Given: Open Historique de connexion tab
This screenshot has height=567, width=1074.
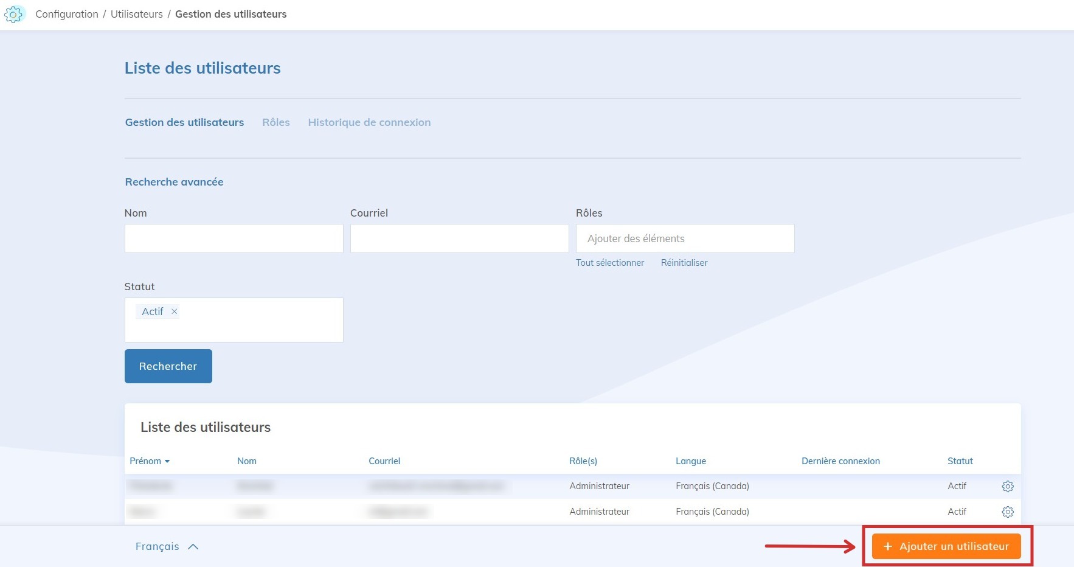Looking at the screenshot, I should pos(369,122).
